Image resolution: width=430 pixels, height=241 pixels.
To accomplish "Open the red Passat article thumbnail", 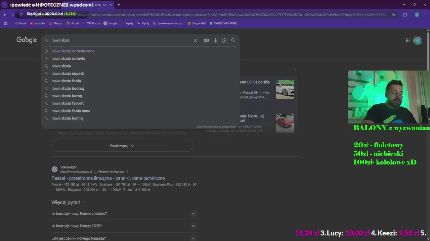I will coord(285,123).
